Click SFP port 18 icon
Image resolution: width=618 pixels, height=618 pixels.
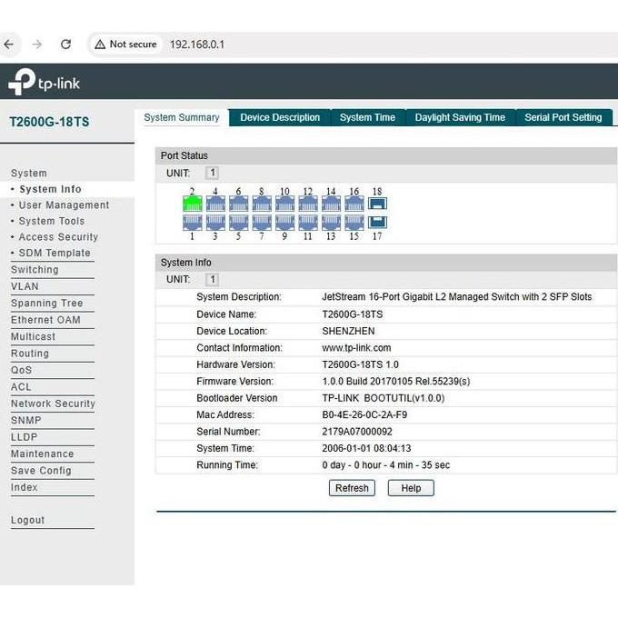click(377, 204)
